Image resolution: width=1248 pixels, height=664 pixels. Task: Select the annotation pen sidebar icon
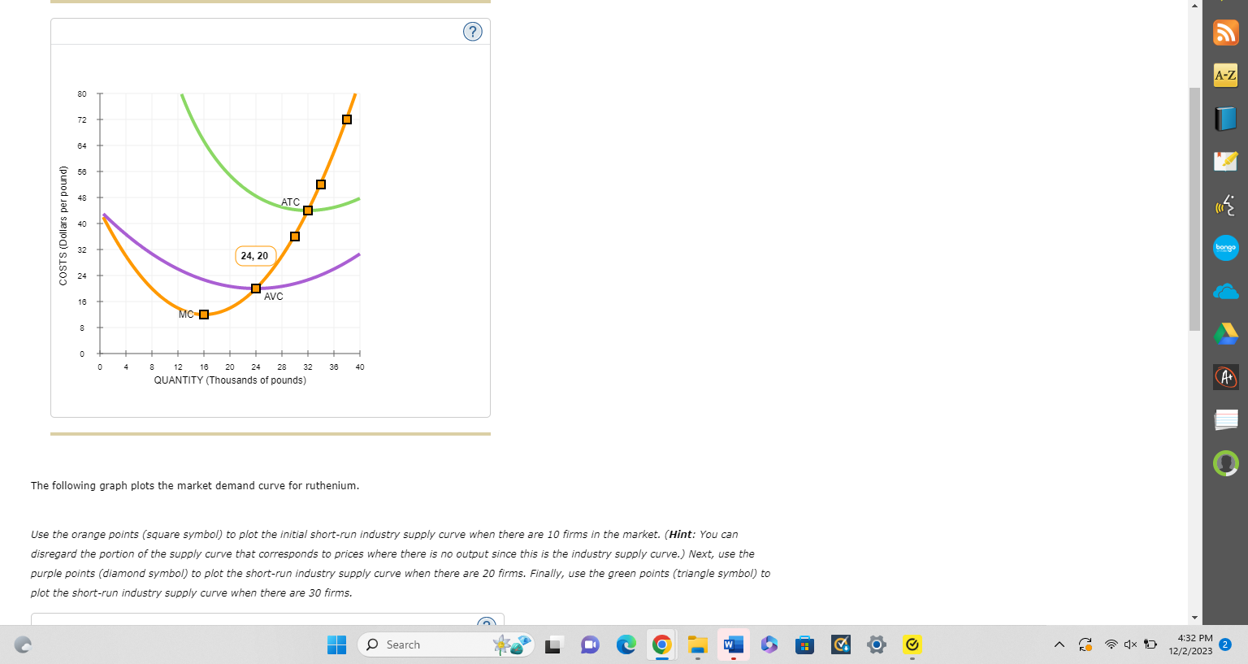pyautogui.click(x=1226, y=160)
